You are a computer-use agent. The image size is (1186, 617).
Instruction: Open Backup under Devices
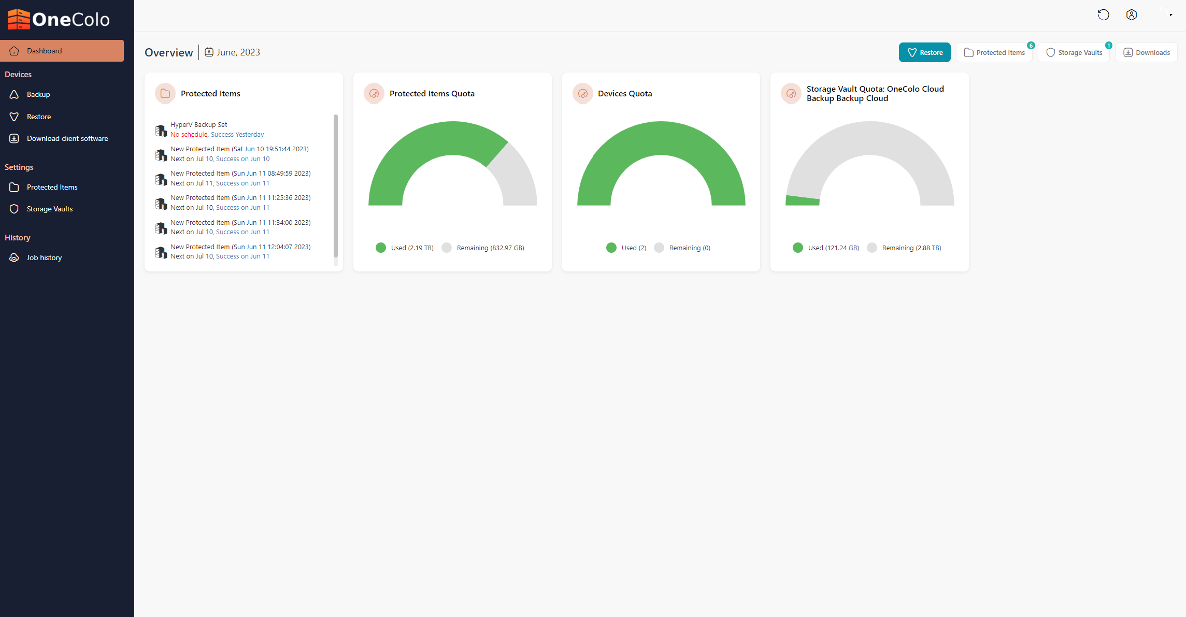point(38,94)
